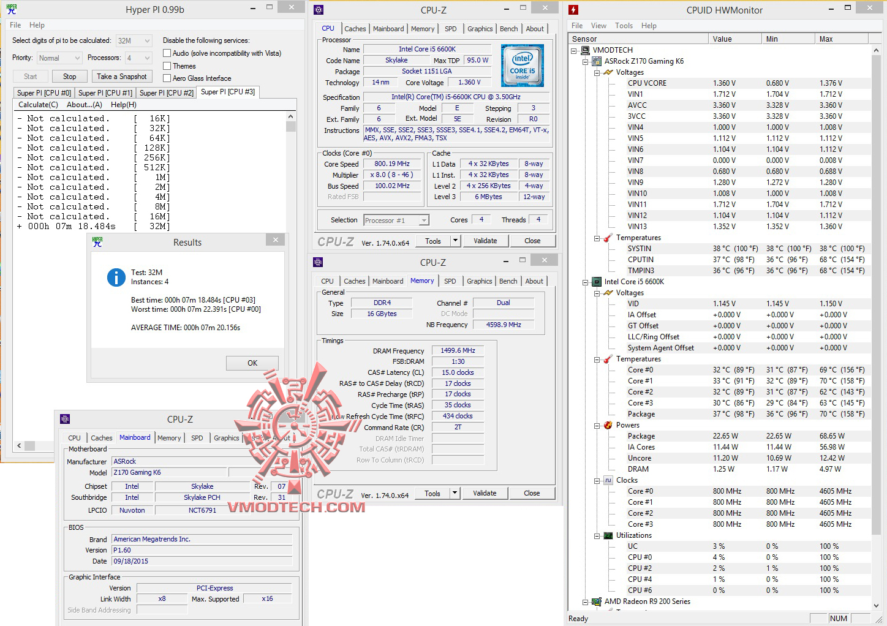Collapse the Voltages group under ASRock Z170 Gaming K6
Screen dimensions: 887x626
click(x=597, y=72)
